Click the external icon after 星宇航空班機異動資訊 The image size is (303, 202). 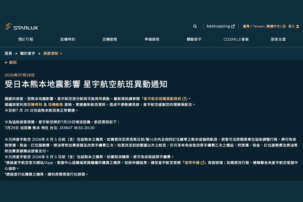pyautogui.click(x=184, y=99)
